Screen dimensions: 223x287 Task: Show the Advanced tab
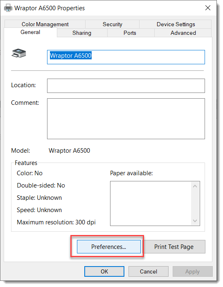(x=183, y=33)
